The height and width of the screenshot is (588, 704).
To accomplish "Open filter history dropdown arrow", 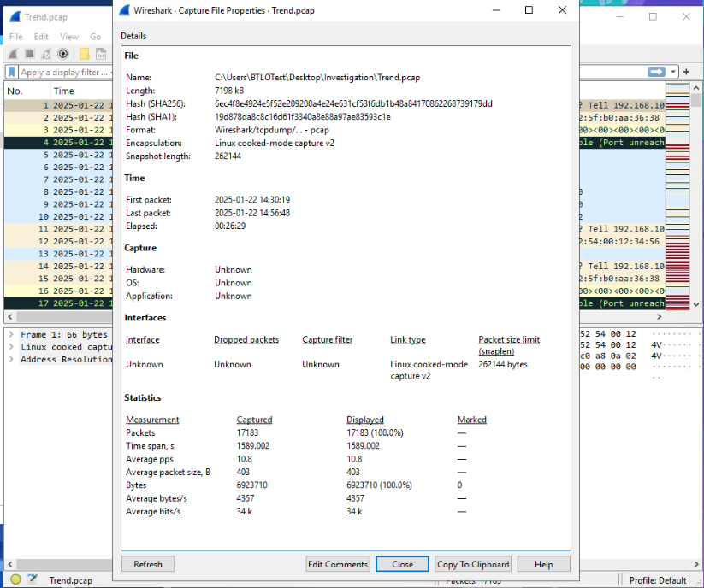I will 672,72.
